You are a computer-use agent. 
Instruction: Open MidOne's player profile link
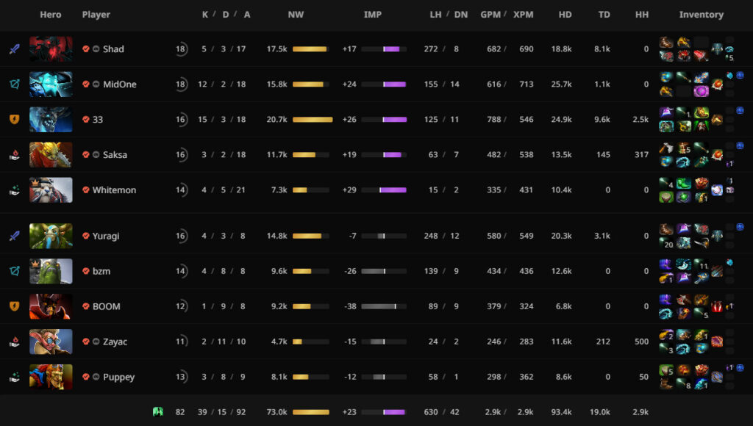click(x=119, y=84)
